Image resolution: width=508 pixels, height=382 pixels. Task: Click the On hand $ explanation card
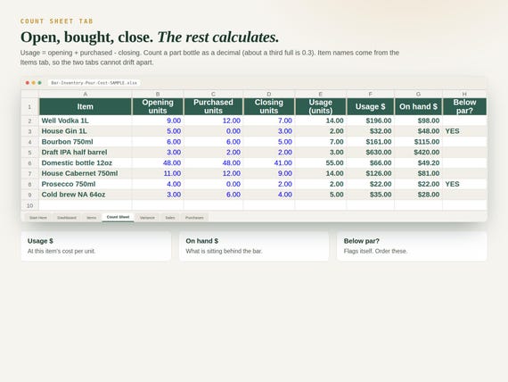254,246
